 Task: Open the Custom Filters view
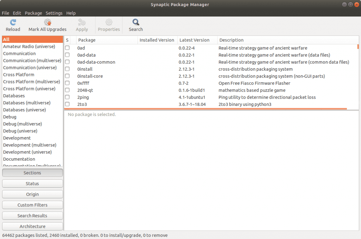pos(32,205)
